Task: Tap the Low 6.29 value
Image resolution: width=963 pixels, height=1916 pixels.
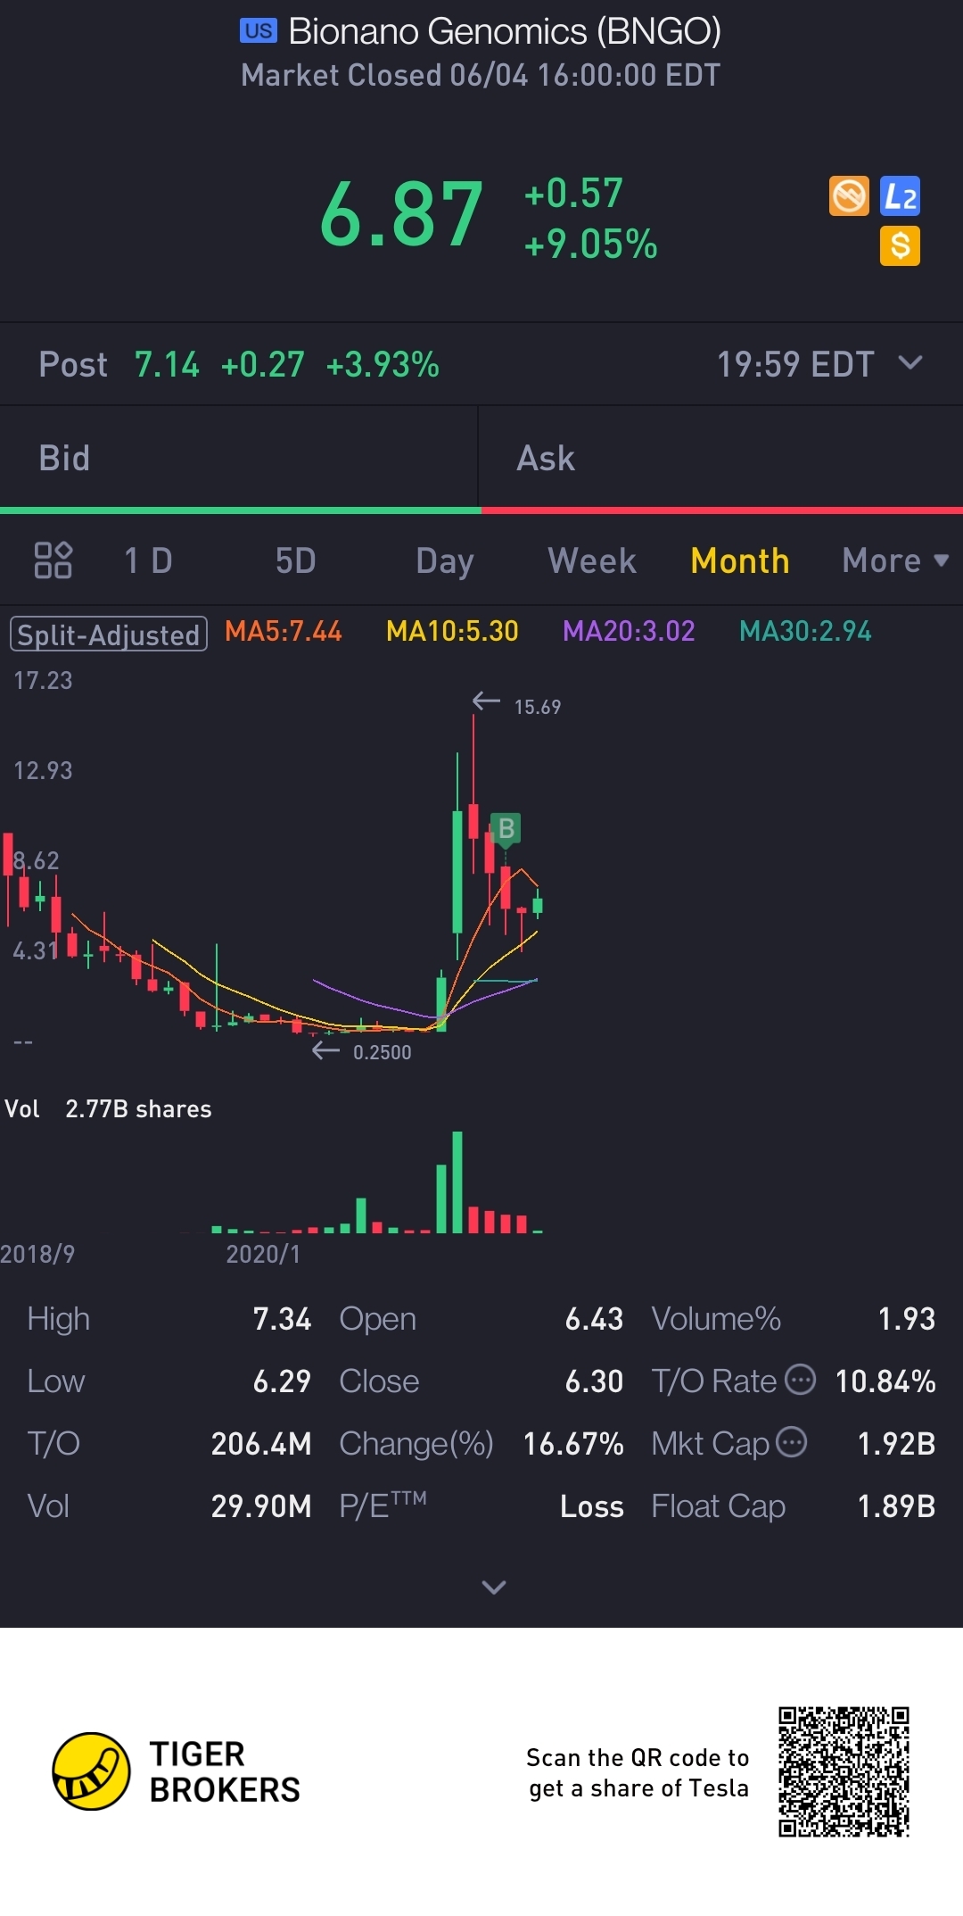Action: coord(282,1381)
